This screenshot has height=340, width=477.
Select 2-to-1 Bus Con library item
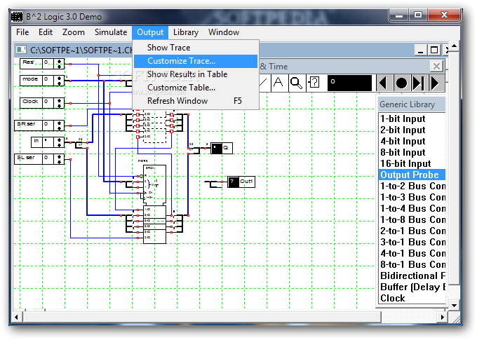[412, 231]
